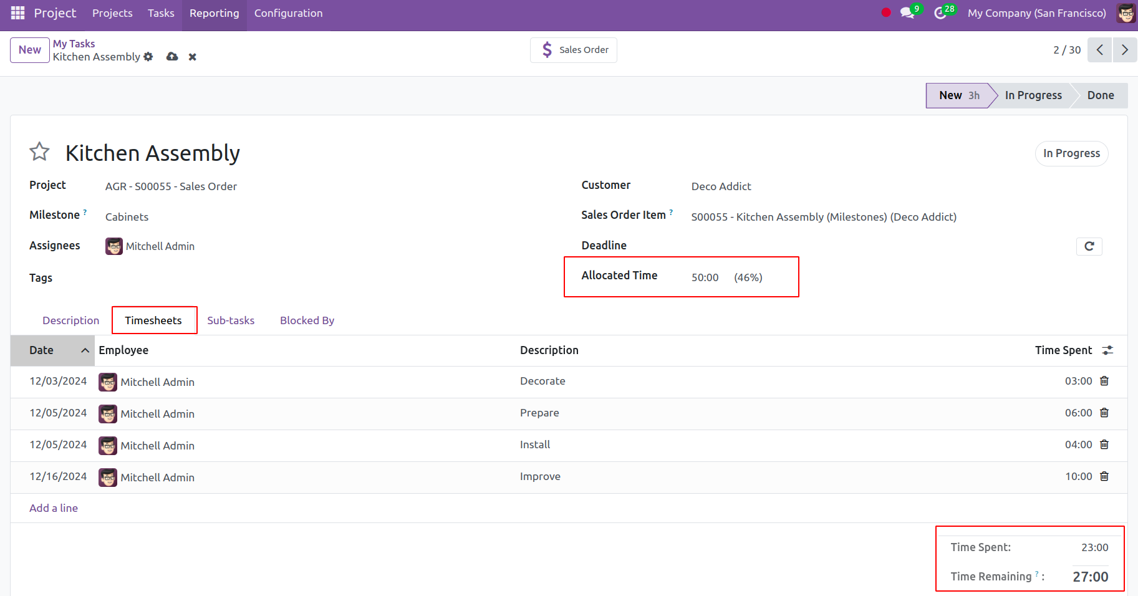Click the 12/16/2024 date cell
The width and height of the screenshot is (1138, 596).
point(58,476)
